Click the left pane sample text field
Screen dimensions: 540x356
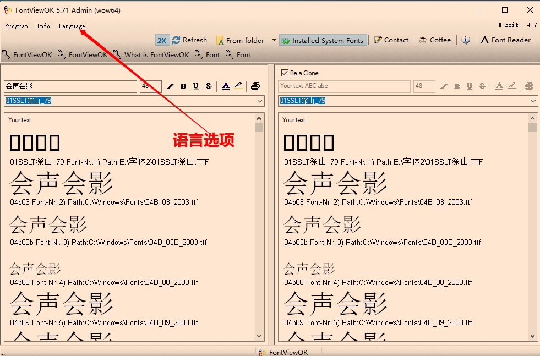tap(70, 86)
